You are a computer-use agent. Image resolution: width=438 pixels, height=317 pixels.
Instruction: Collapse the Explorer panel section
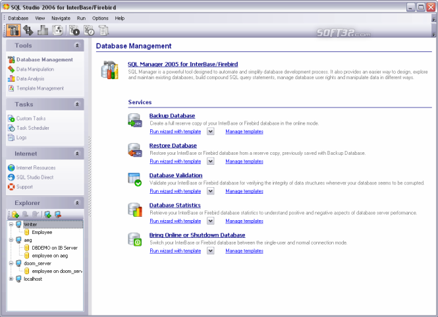pos(77,203)
